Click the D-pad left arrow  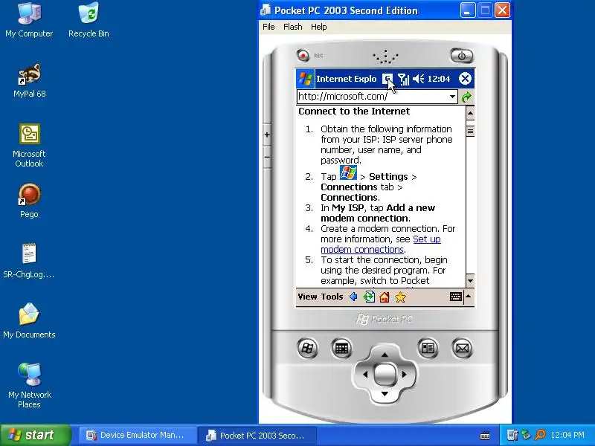coord(365,375)
